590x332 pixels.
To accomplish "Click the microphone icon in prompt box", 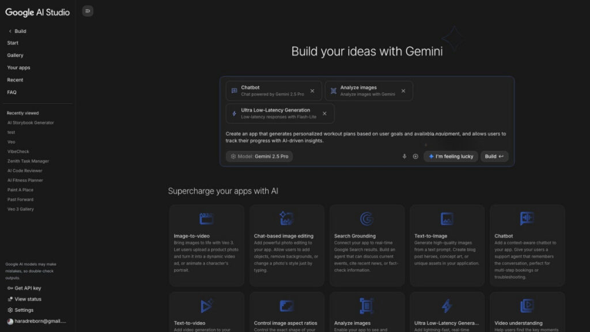I will coord(404,156).
